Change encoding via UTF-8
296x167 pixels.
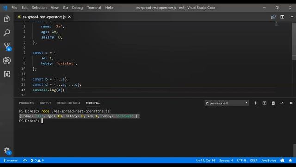pyautogui.click(x=241, y=161)
